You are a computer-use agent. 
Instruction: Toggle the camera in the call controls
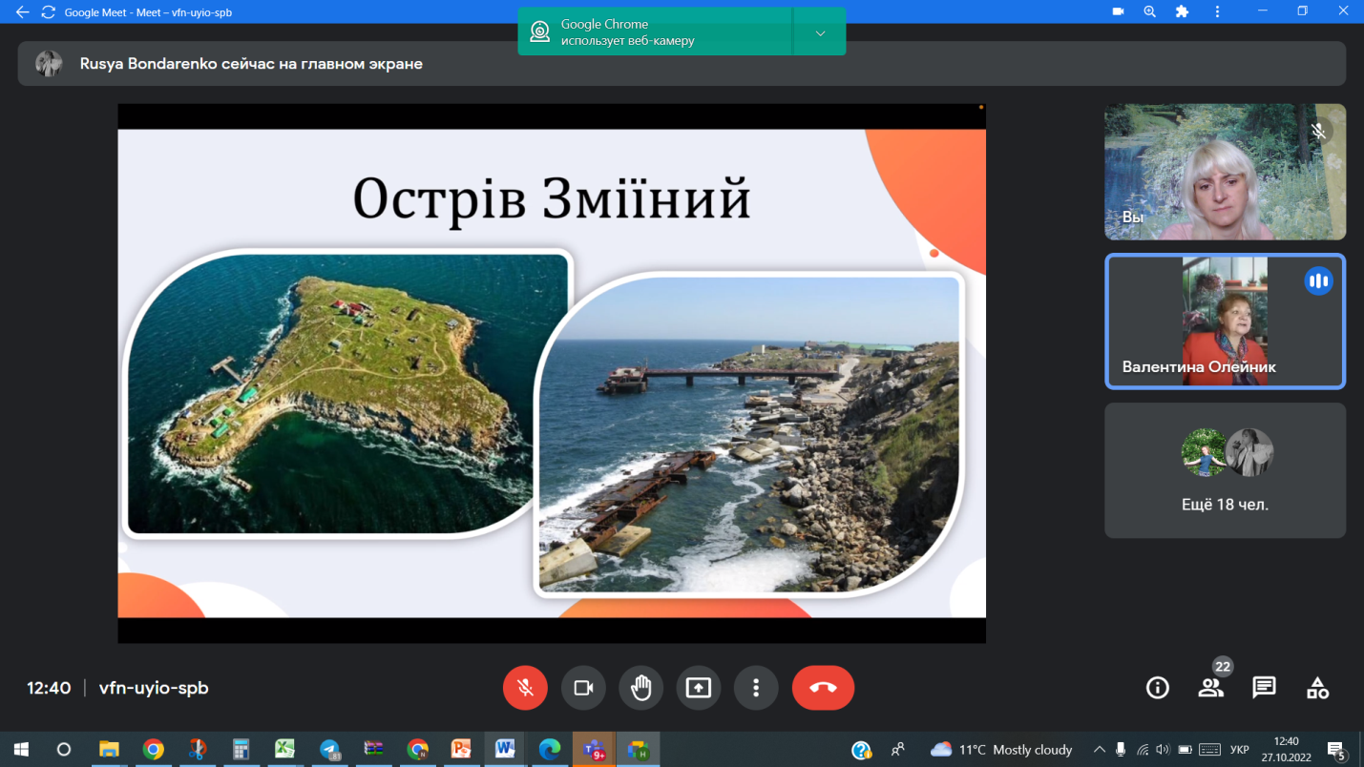pyautogui.click(x=583, y=688)
